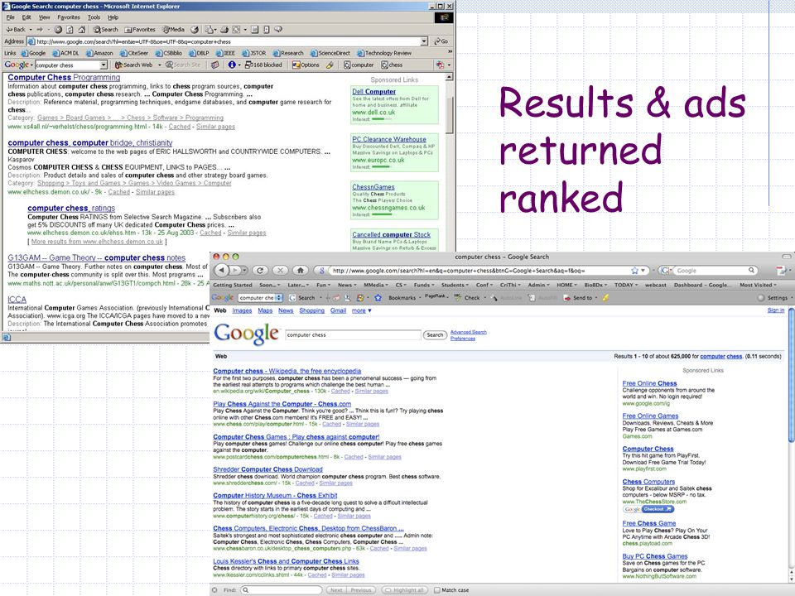Click the Refresh icon in Internet Explorer toolbar
This screenshot has width=795, height=596.
coord(70,30)
